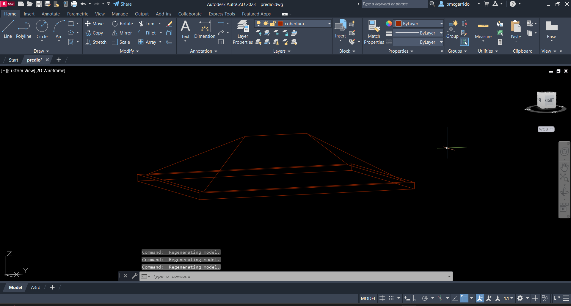571x306 pixels.
Task: Open the WCS coordinate system dropdown
Action: pos(546,129)
